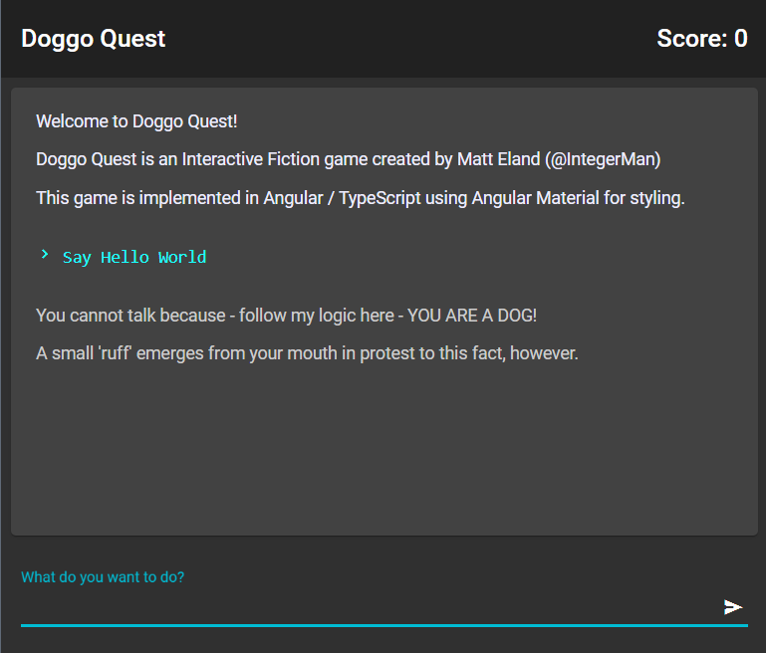The height and width of the screenshot is (653, 766).
Task: Click the 'What do you want to do?' label
Action: pos(103,577)
